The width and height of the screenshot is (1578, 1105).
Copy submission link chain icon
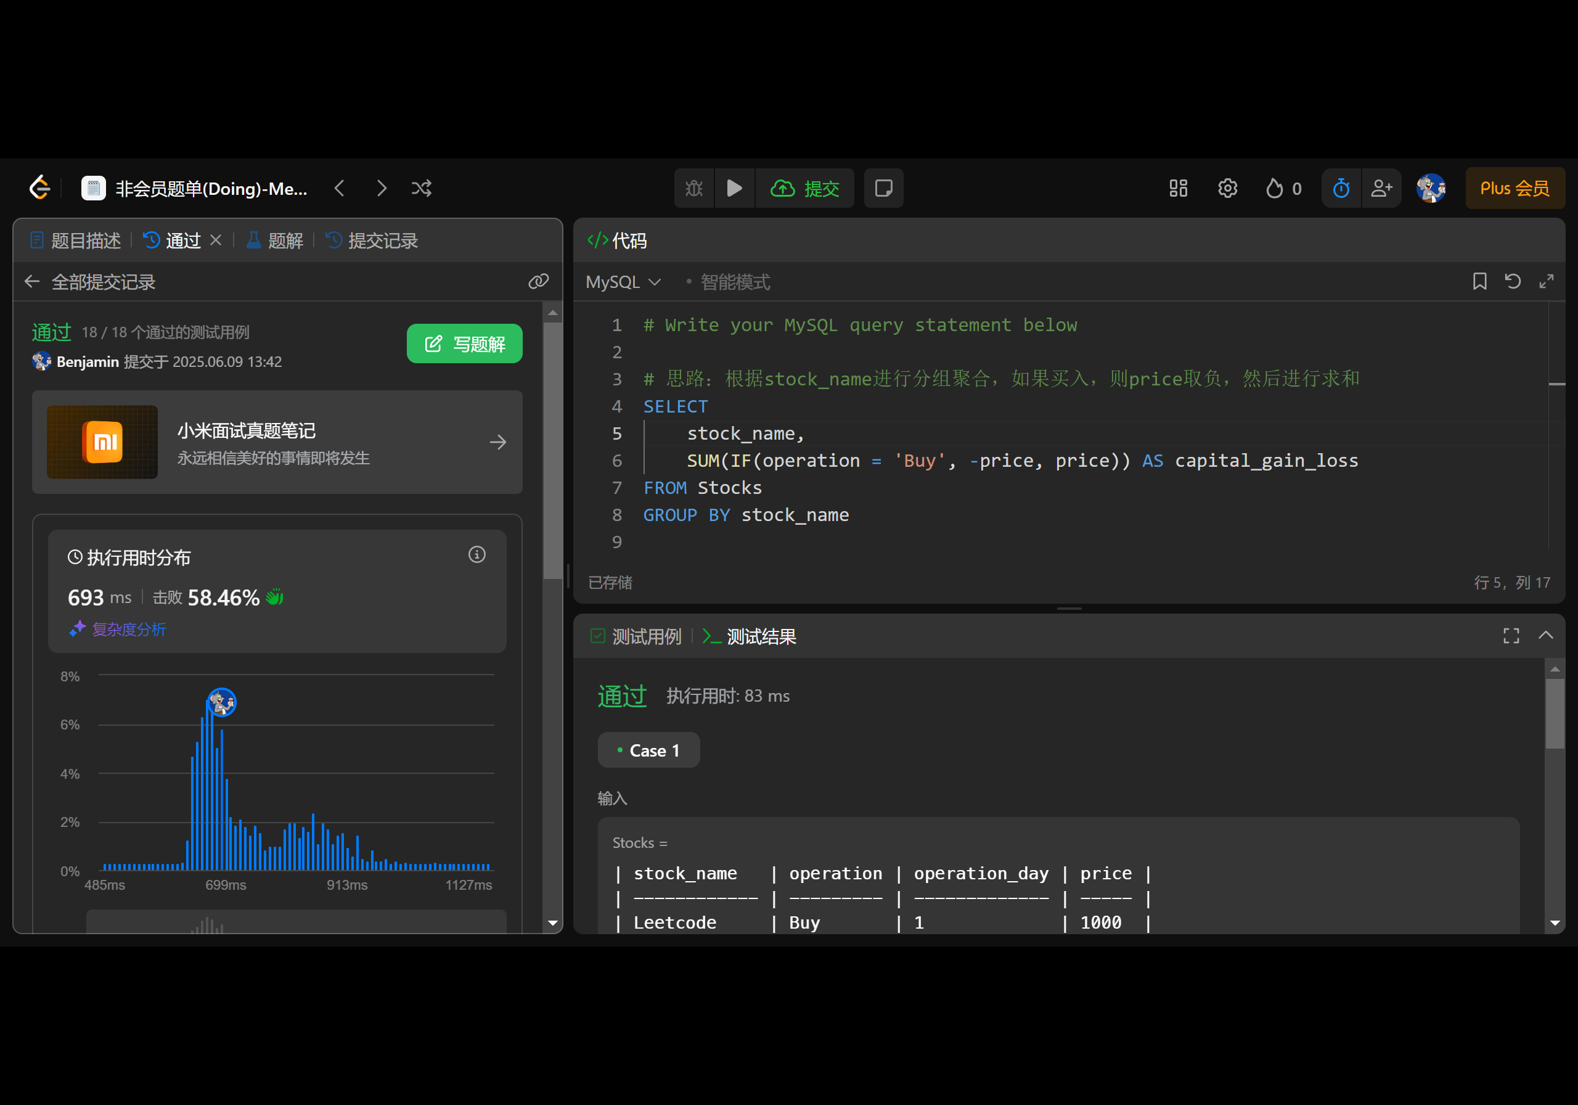click(538, 281)
